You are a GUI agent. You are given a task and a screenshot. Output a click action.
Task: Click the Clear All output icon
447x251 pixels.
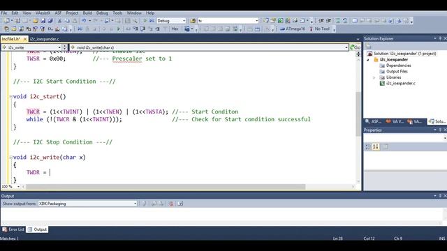point(170,204)
